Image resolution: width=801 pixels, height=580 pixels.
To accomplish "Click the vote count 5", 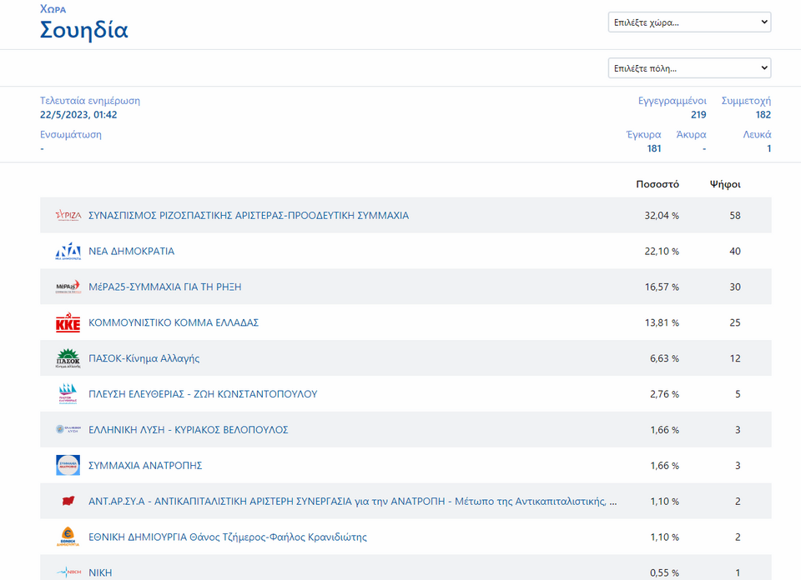I will point(738,394).
